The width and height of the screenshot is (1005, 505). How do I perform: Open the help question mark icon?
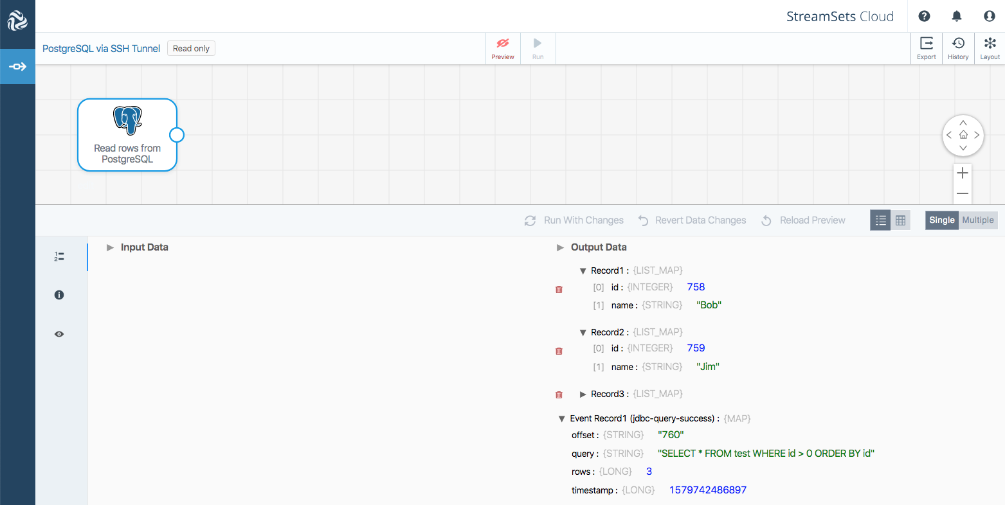(x=924, y=16)
